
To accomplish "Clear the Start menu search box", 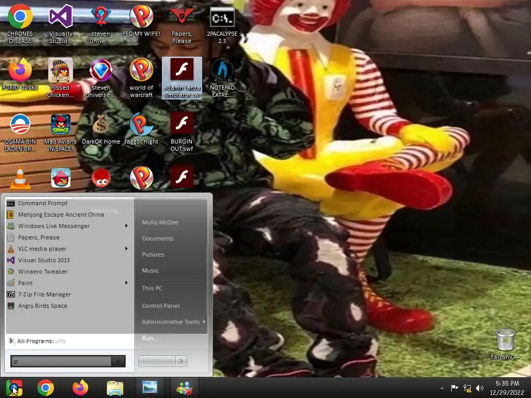I will tap(118, 361).
